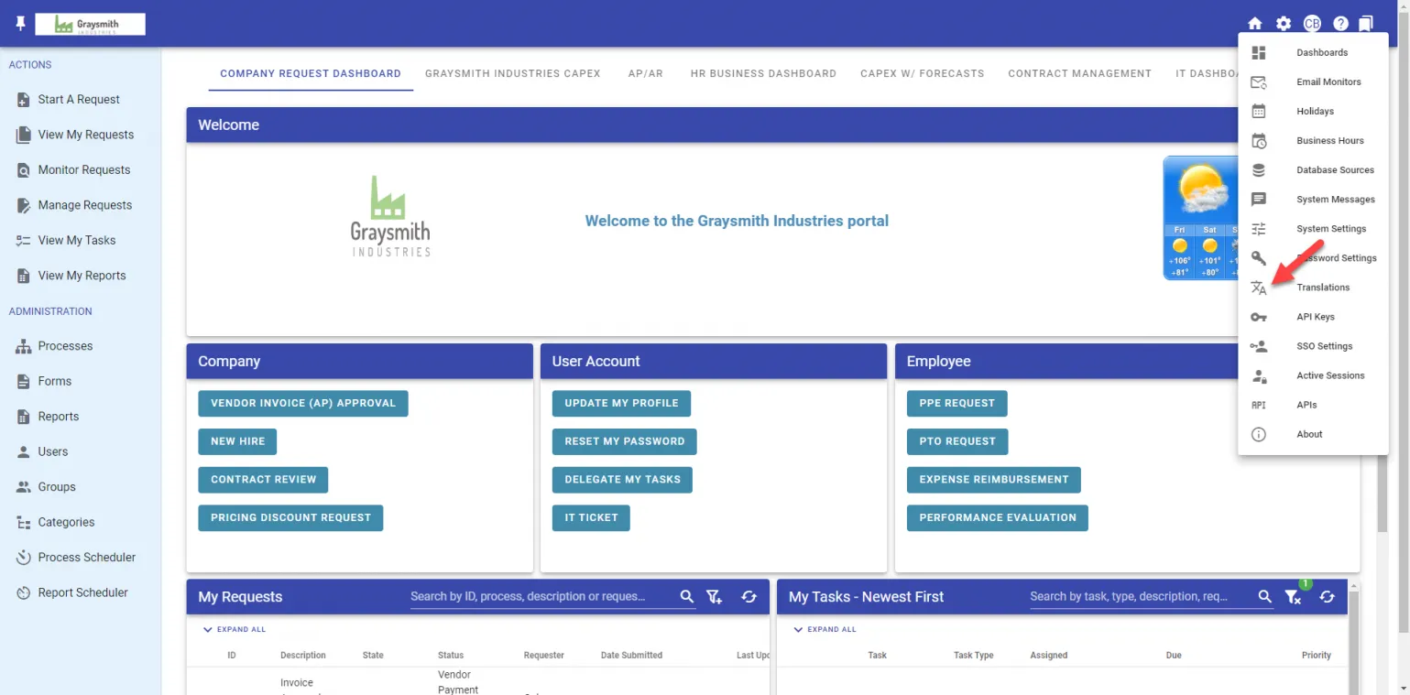Click the add filter icon in My Requests

(715, 597)
